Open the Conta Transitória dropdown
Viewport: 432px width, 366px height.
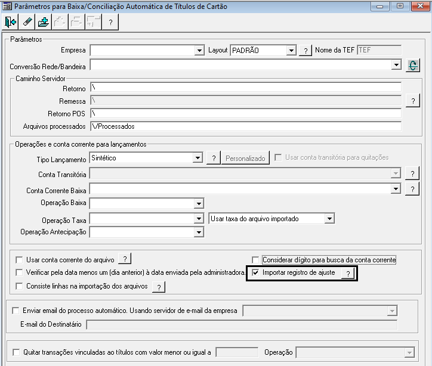(396, 173)
